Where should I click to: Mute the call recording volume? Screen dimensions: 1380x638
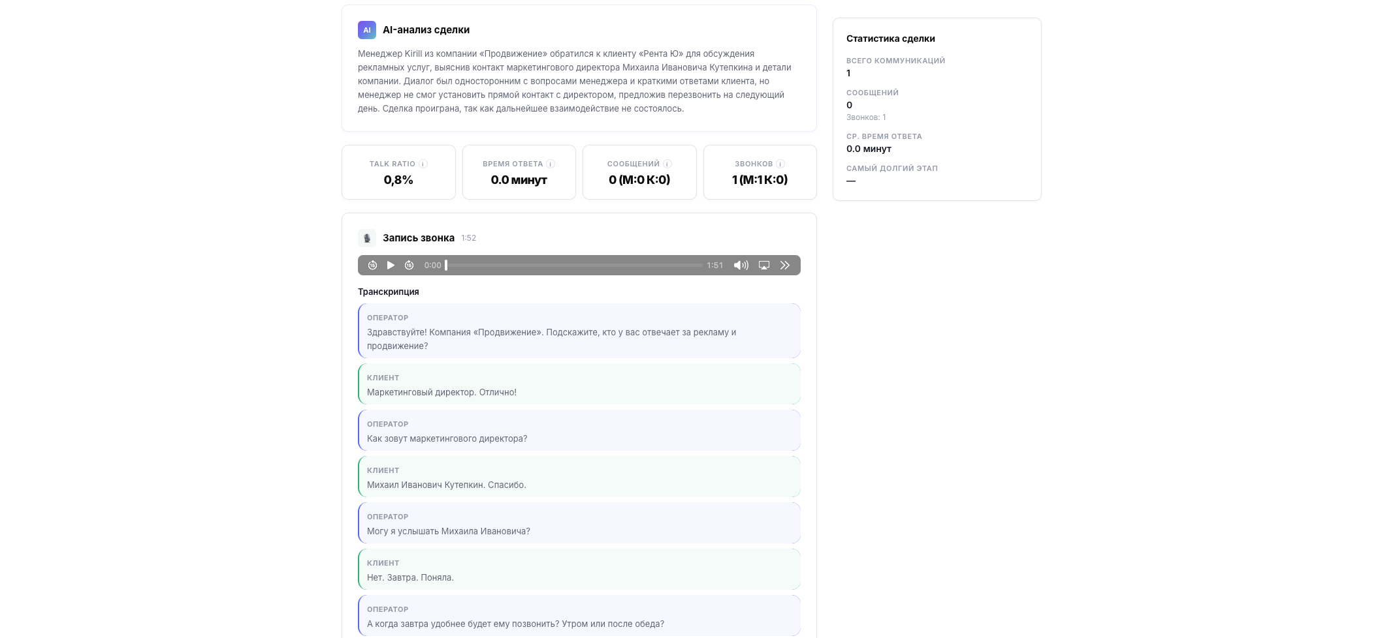point(741,266)
